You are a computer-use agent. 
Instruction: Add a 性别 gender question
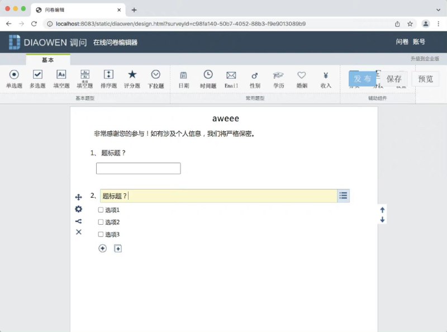254,78
